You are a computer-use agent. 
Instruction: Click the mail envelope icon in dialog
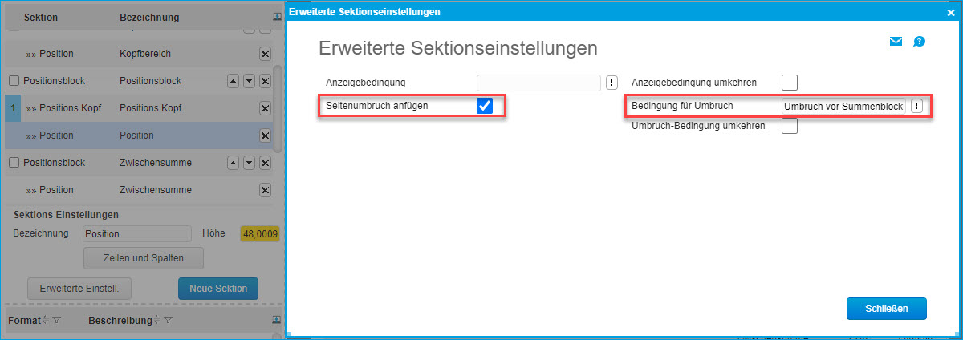(896, 42)
